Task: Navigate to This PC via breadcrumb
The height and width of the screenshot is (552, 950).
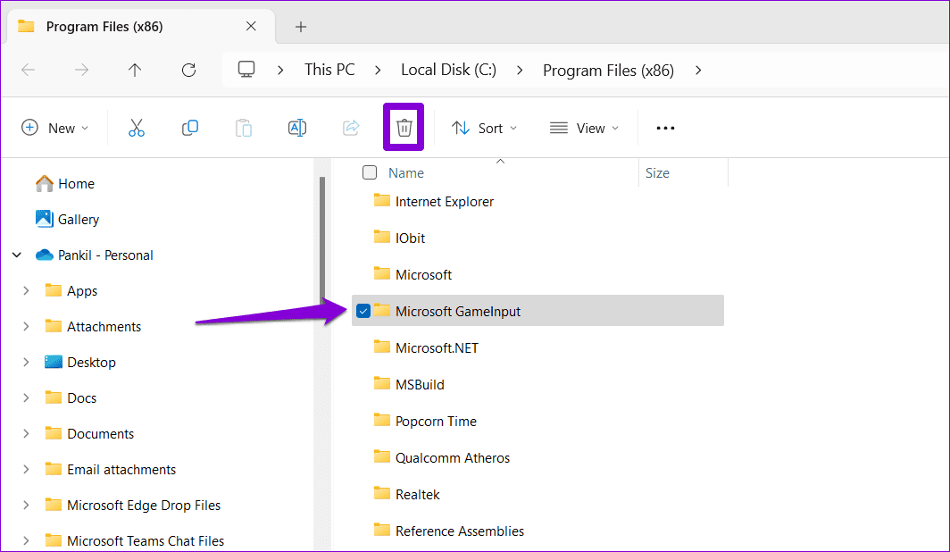Action: (x=329, y=70)
